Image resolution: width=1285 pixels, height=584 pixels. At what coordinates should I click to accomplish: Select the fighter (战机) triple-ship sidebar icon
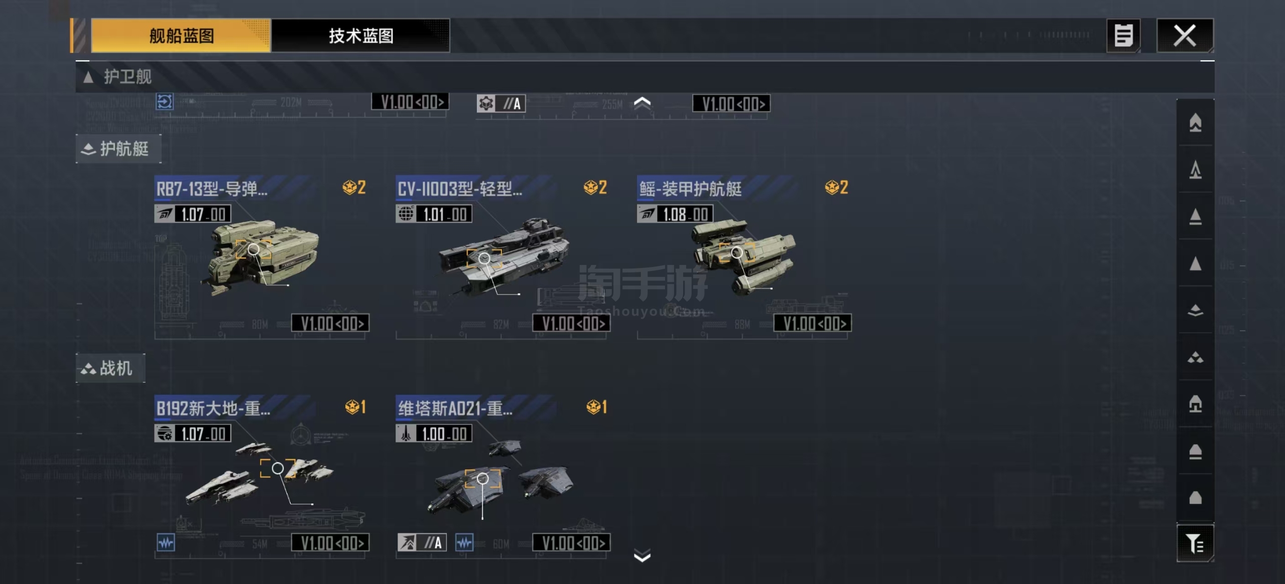(1195, 357)
